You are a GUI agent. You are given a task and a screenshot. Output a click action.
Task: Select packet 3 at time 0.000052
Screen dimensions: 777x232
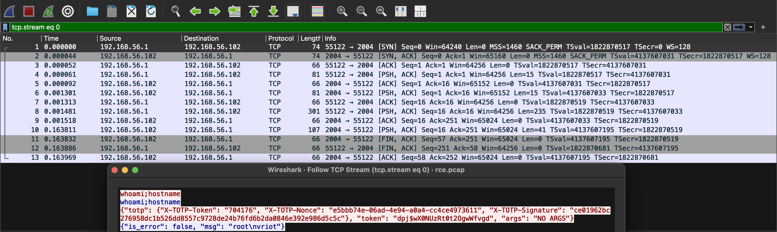388,66
